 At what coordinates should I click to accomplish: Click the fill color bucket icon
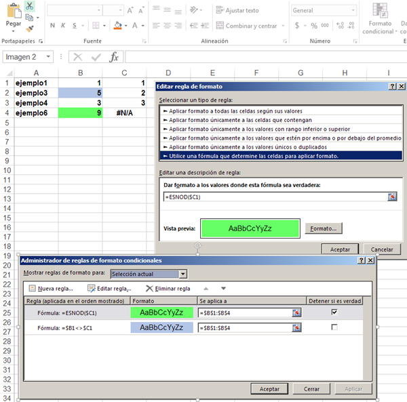click(117, 26)
